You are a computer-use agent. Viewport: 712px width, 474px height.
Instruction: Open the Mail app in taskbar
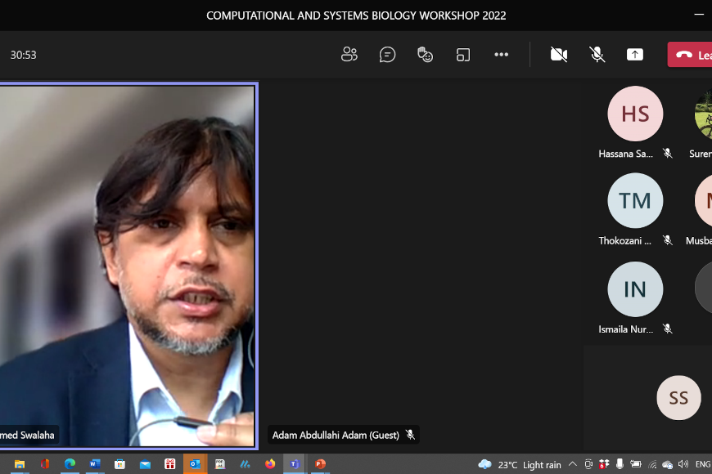pyautogui.click(x=145, y=464)
